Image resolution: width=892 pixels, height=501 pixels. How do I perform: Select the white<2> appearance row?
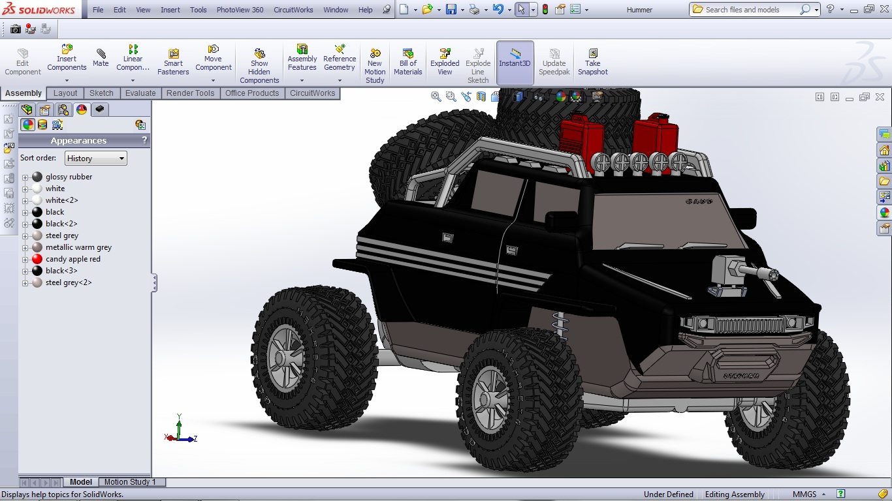point(62,201)
